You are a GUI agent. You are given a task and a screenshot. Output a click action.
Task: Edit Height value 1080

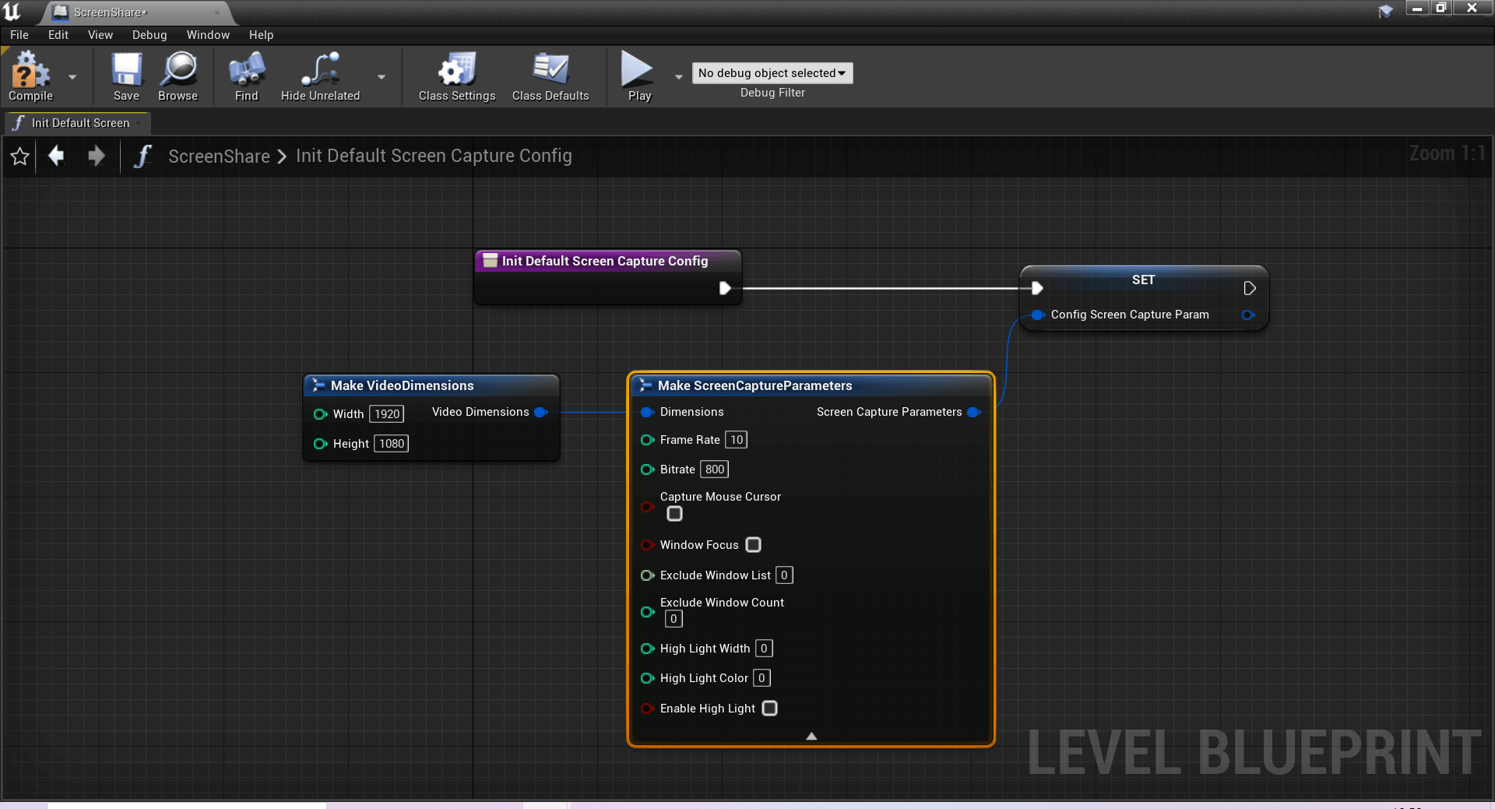point(392,444)
